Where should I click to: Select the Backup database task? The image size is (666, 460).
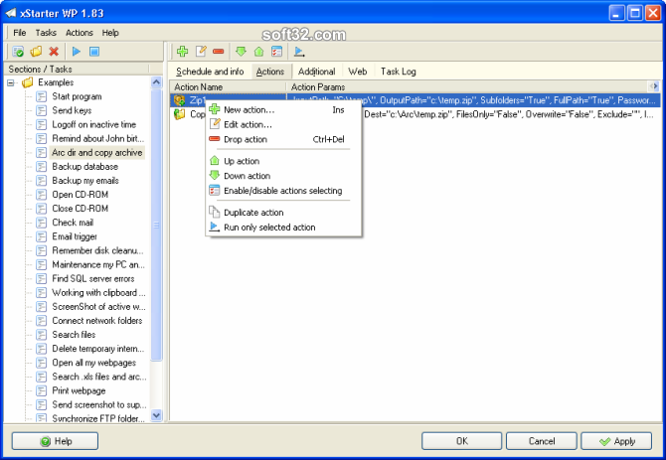coord(84,166)
